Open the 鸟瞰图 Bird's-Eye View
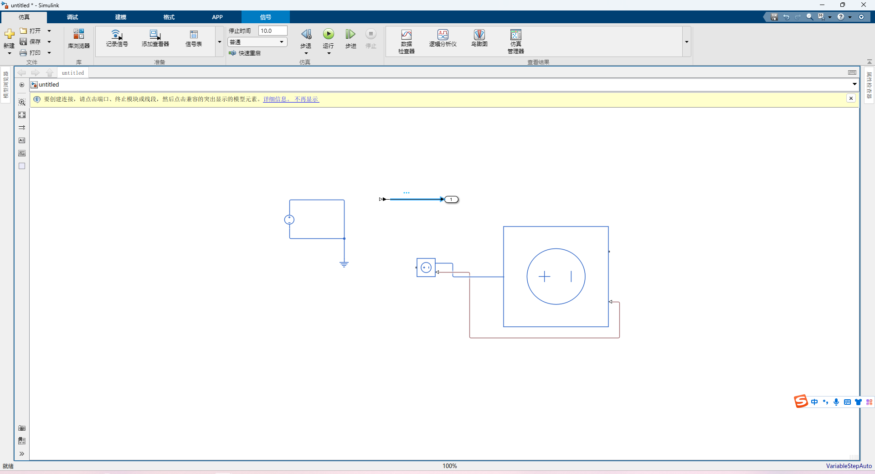875x474 pixels. (479, 39)
